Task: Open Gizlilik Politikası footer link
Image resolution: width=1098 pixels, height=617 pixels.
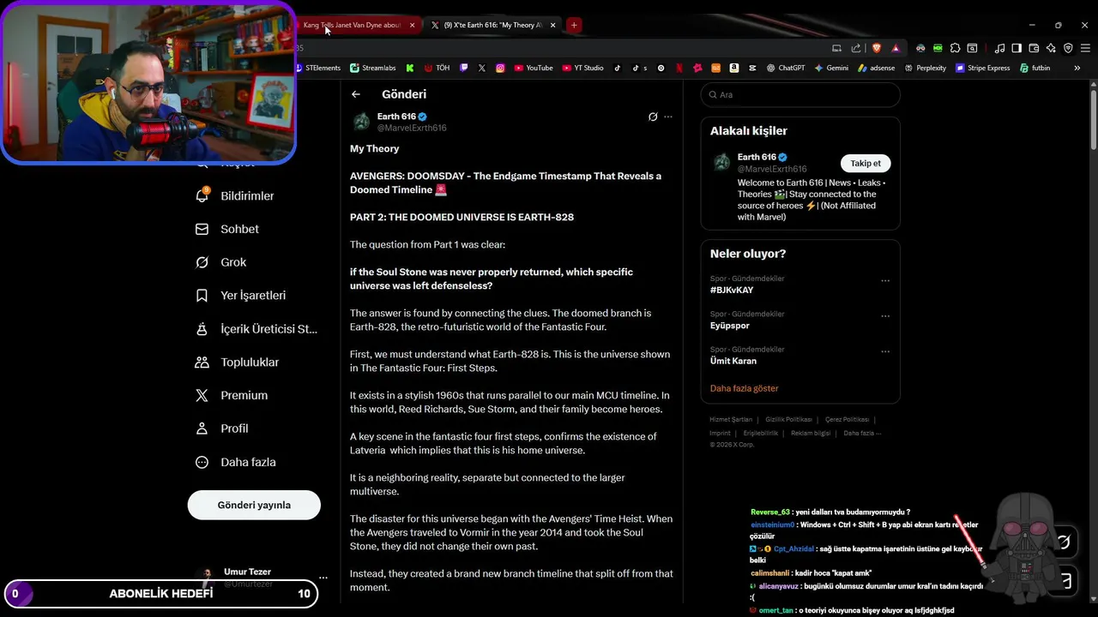Action: [788, 419]
